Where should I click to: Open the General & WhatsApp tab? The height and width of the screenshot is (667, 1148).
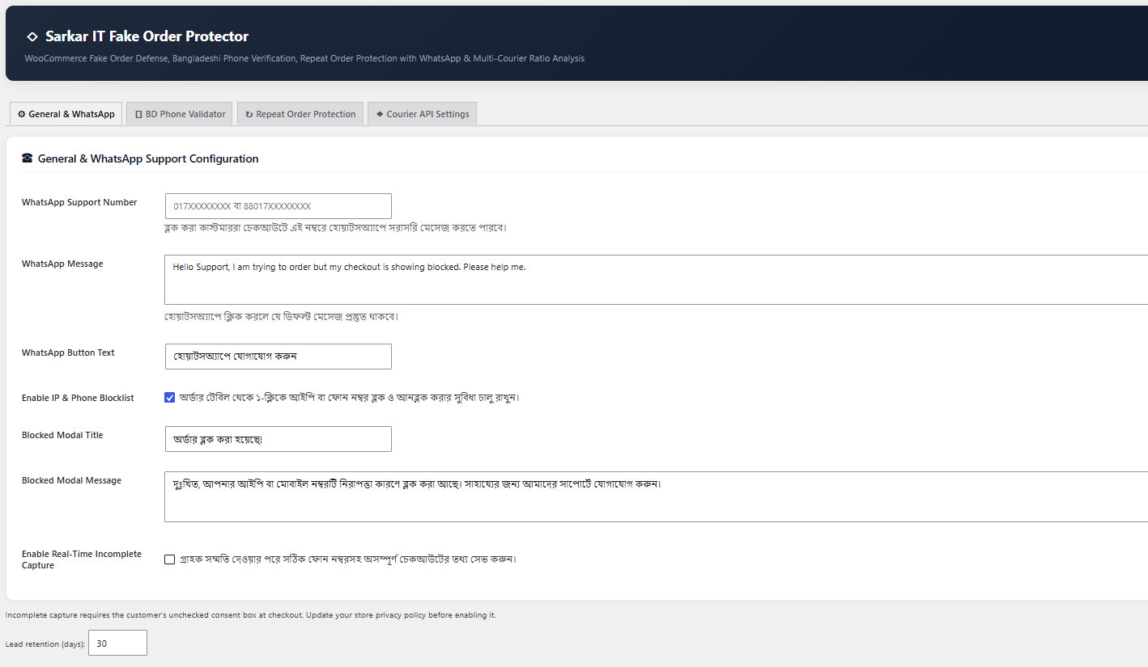[66, 114]
